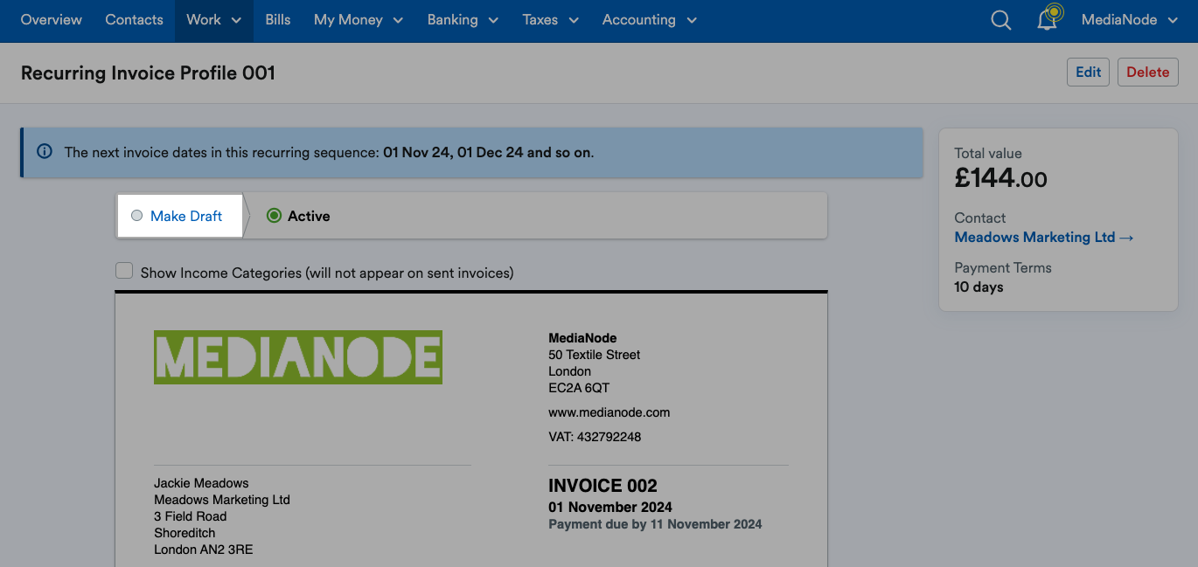Click the www.medianode.com website text

point(609,411)
